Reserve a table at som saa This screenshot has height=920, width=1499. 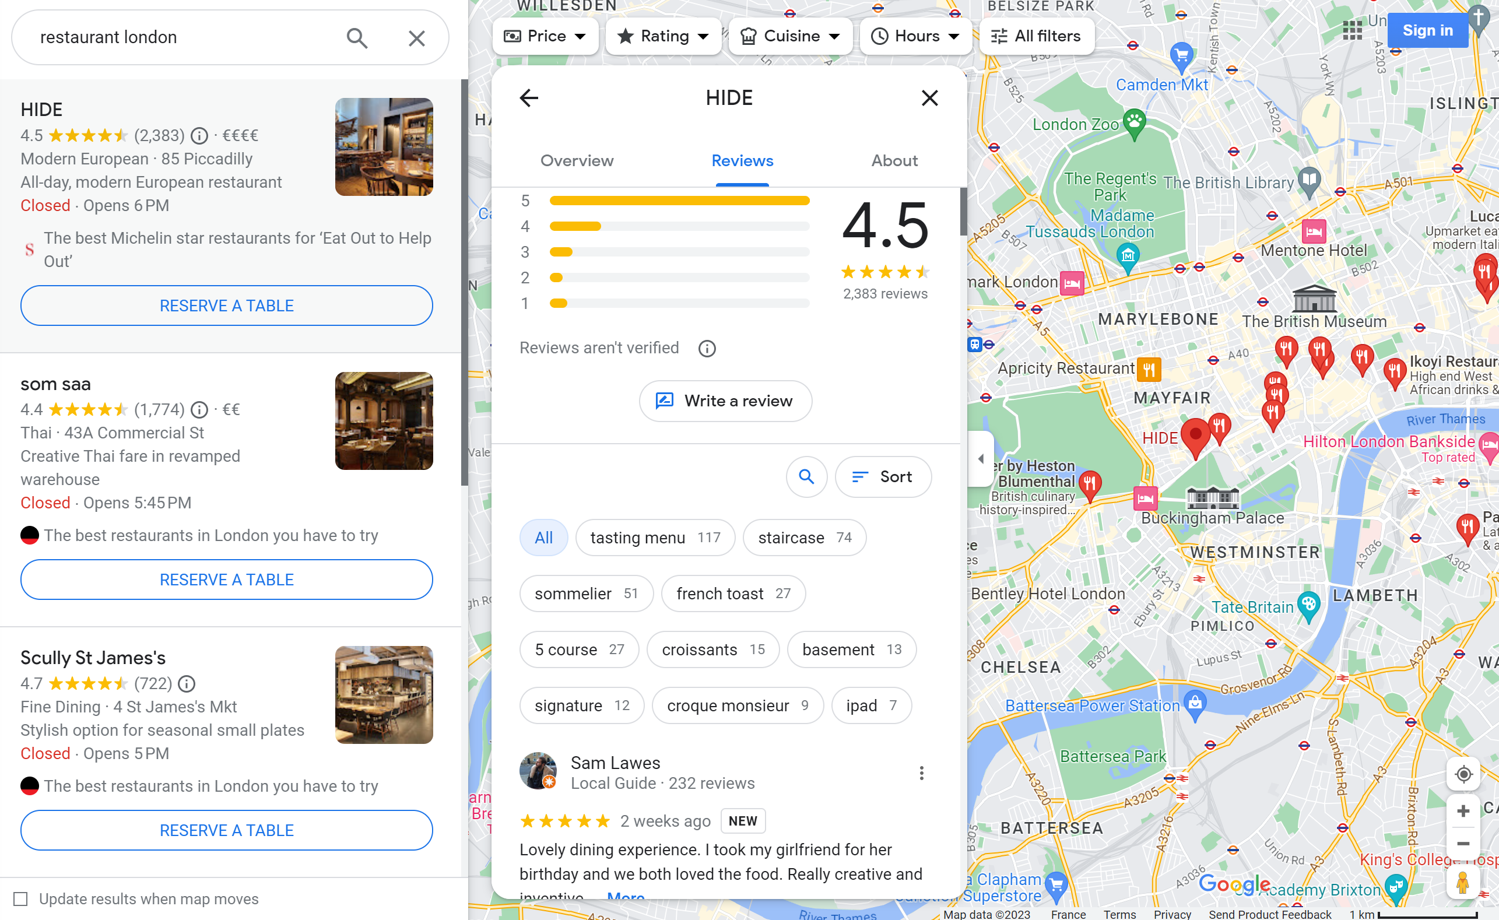coord(226,580)
